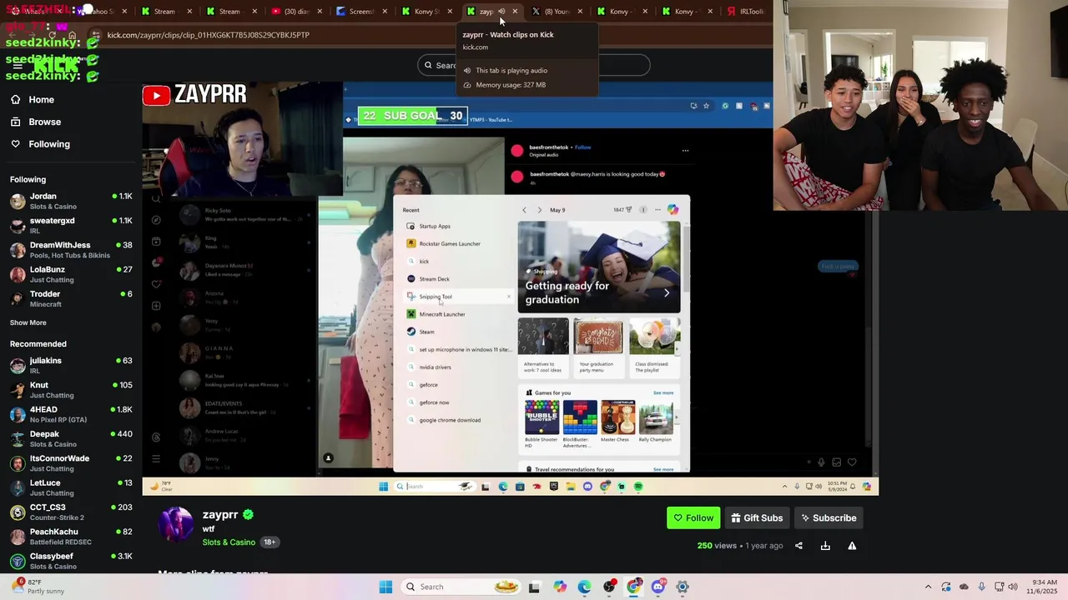The width and height of the screenshot is (1068, 600).
Task: Report the clip via warning icon
Action: tap(852, 546)
